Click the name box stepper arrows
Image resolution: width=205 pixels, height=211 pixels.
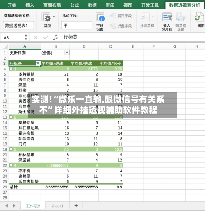click(x=26, y=37)
